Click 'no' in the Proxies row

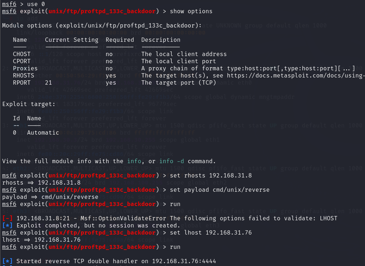109,69
